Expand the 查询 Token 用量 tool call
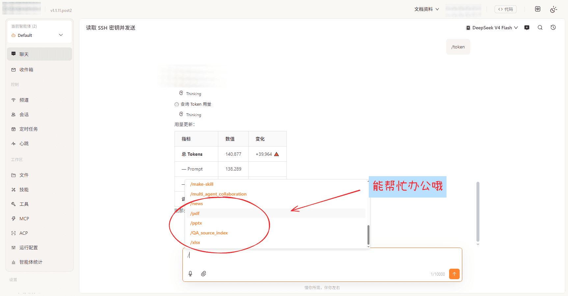The width and height of the screenshot is (568, 296). [x=193, y=104]
